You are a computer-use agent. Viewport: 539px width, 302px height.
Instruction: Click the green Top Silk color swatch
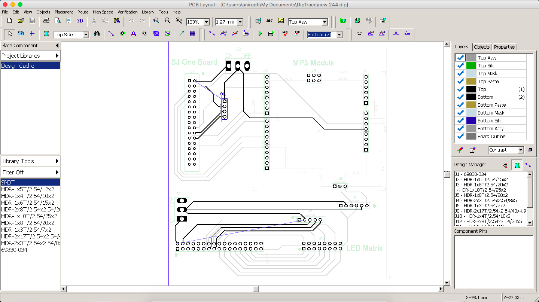471,65
